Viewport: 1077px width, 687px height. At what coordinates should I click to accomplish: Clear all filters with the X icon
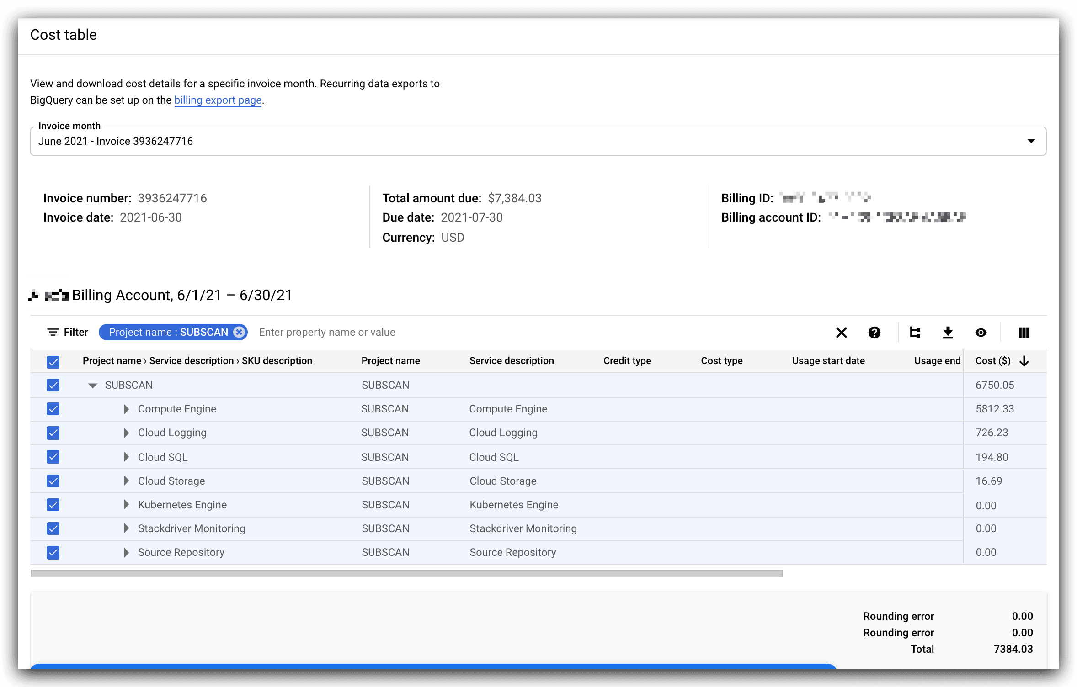point(841,333)
